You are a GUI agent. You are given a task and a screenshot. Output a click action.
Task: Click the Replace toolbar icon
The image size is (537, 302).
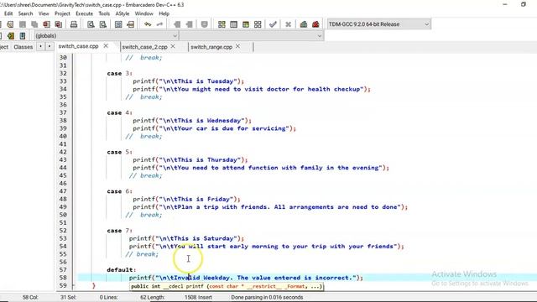(102, 24)
